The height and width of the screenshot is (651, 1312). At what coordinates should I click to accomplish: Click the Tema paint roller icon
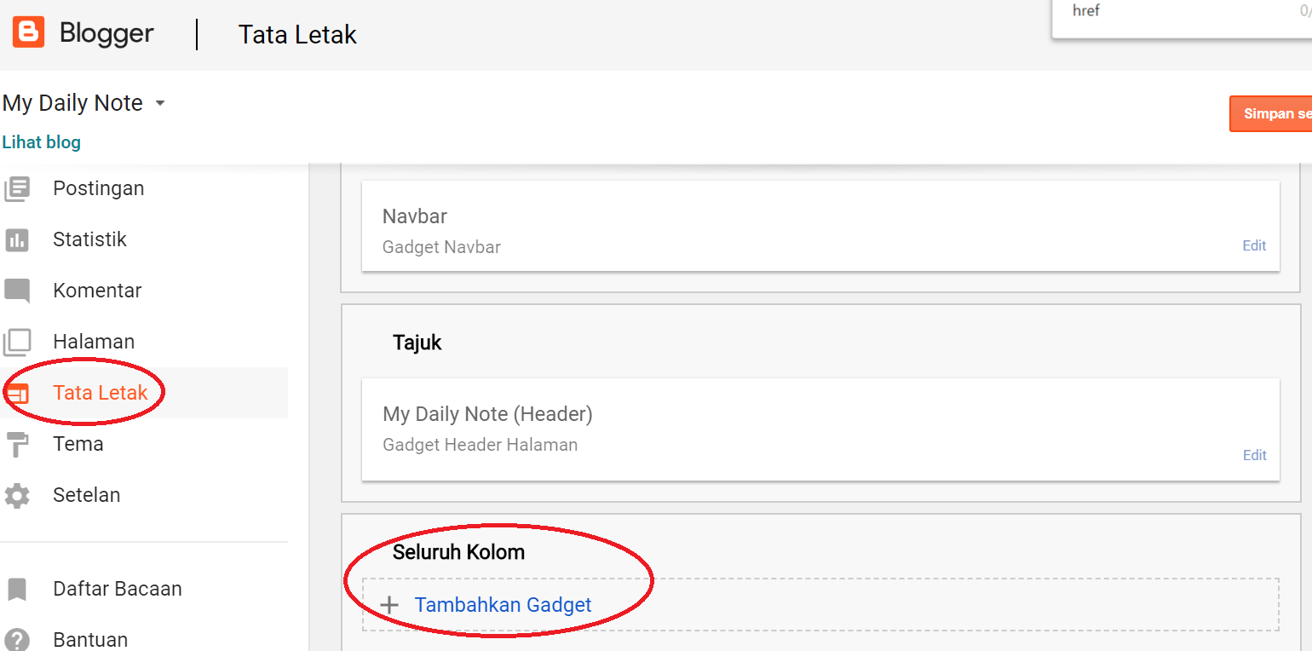point(17,444)
